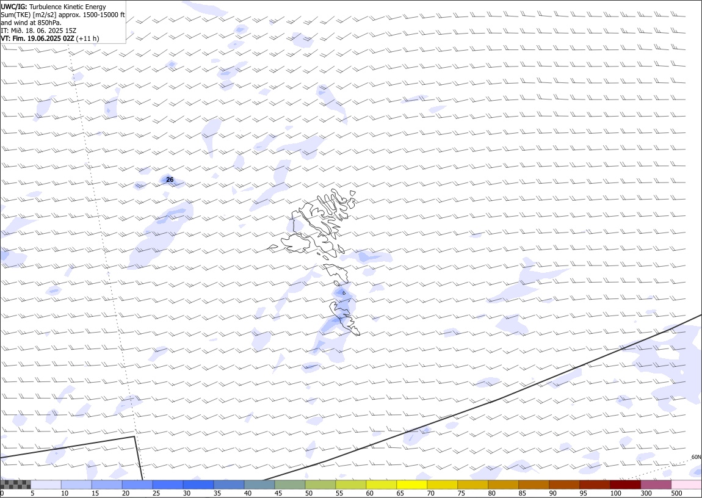Image resolution: width=702 pixels, height=498 pixels.
Task: Click the 'VT: Fim. 19.06.2025 02Z' line
Action: pos(38,38)
